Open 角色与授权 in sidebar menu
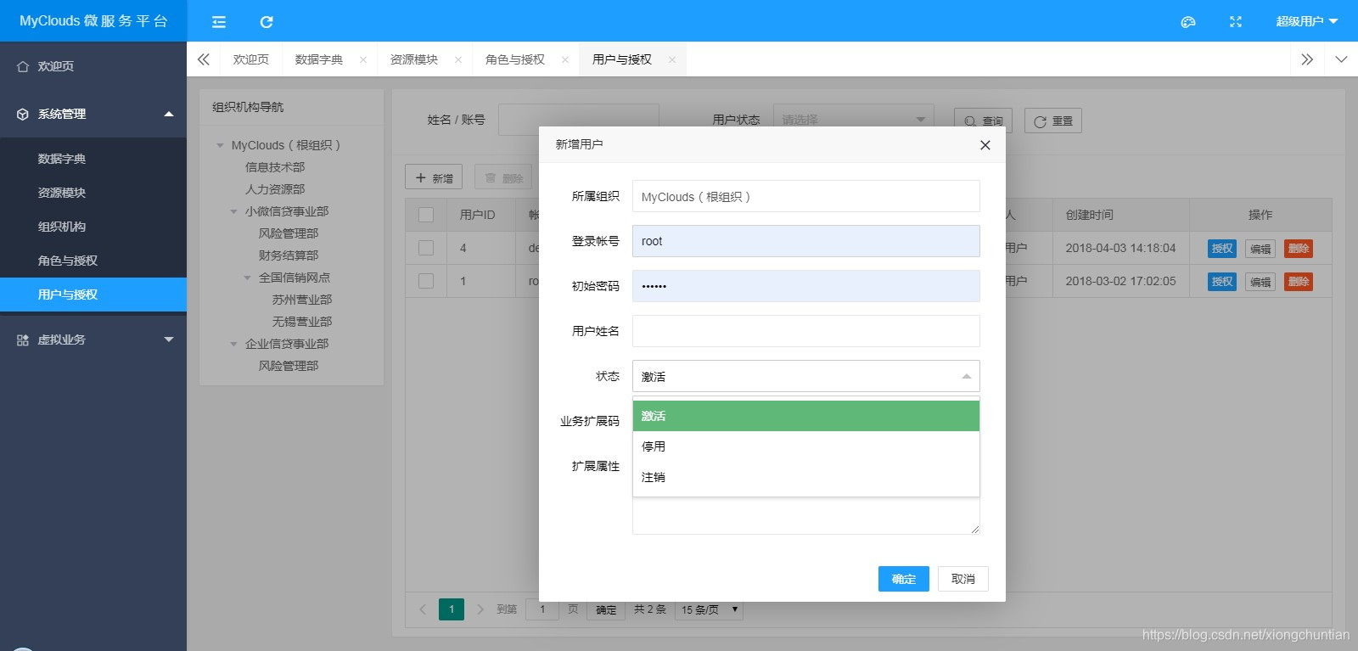 pyautogui.click(x=93, y=261)
